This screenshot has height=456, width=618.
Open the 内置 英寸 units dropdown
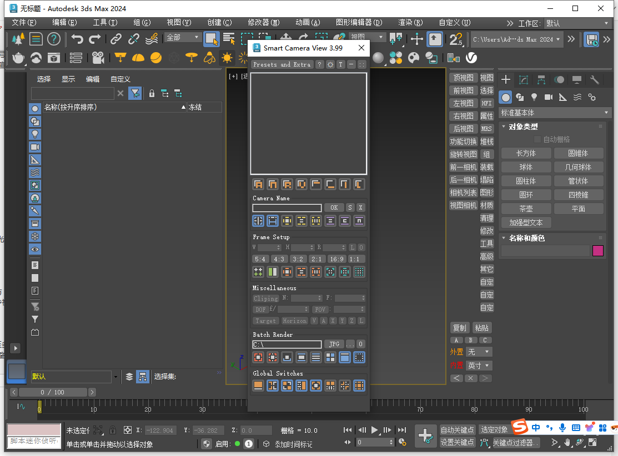tap(479, 366)
